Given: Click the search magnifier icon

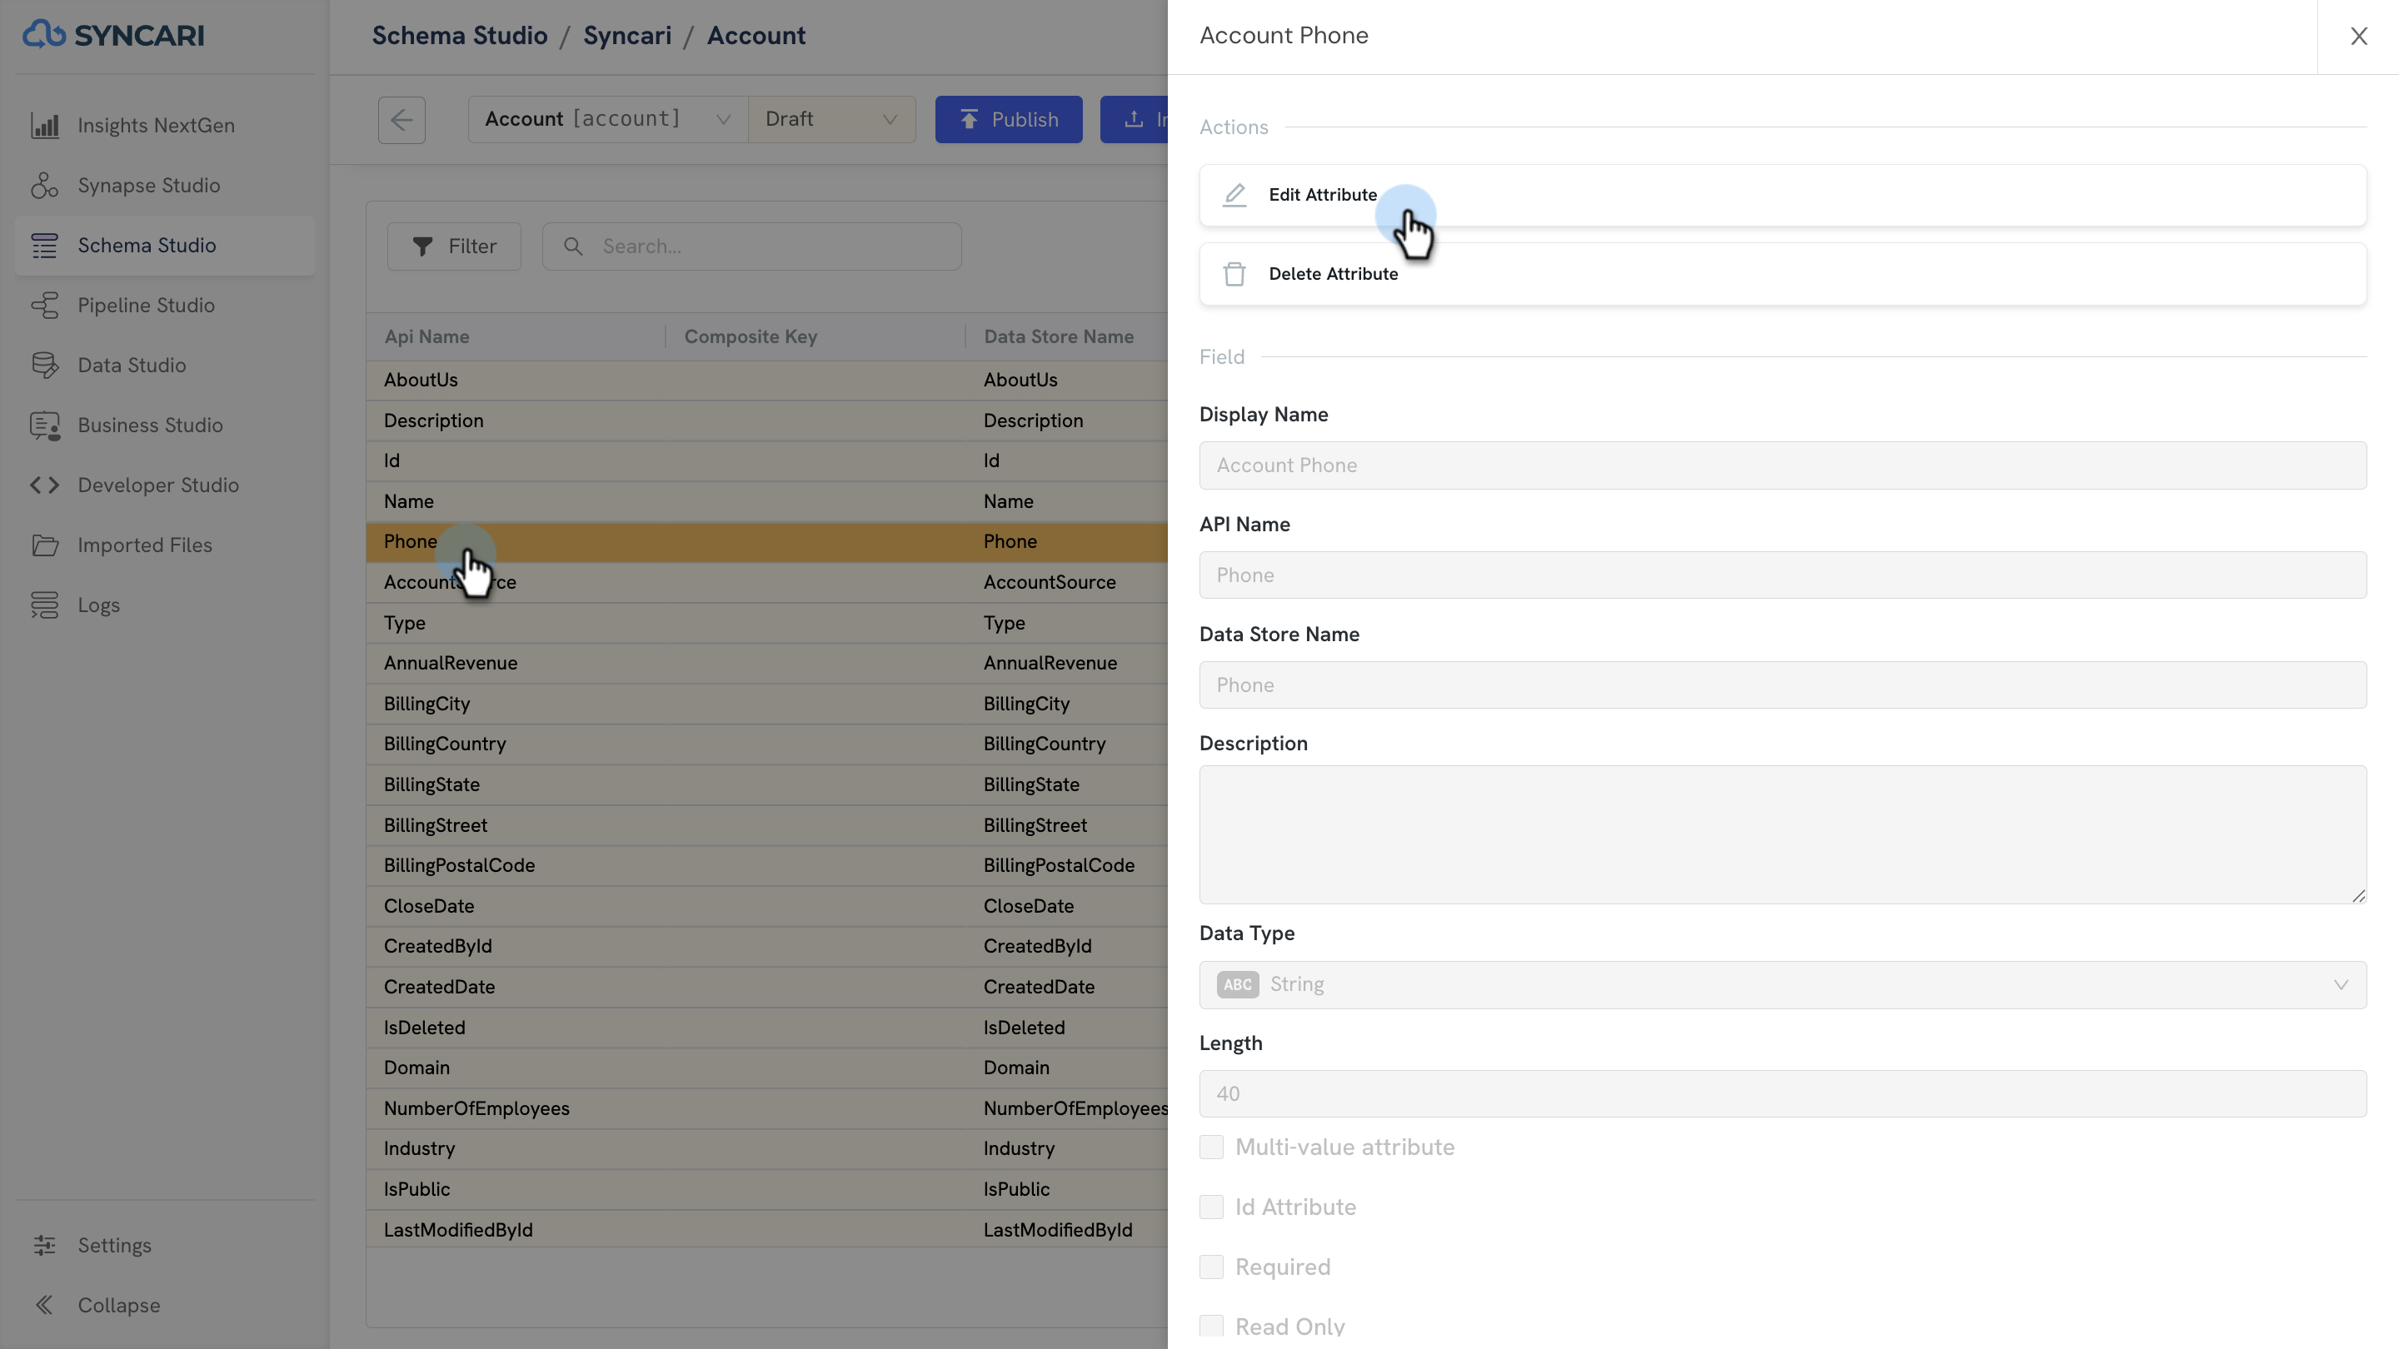Looking at the screenshot, I should point(573,246).
